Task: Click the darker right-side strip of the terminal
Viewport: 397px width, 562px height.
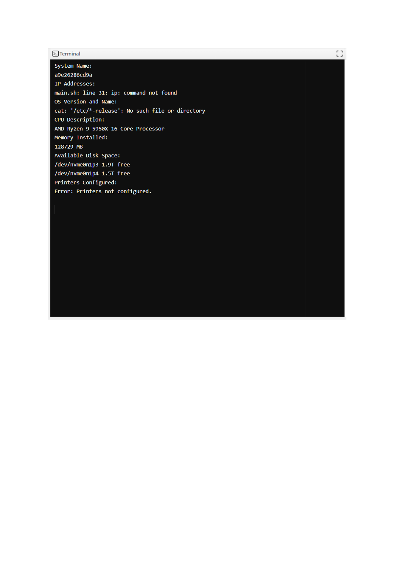Action: point(325,188)
